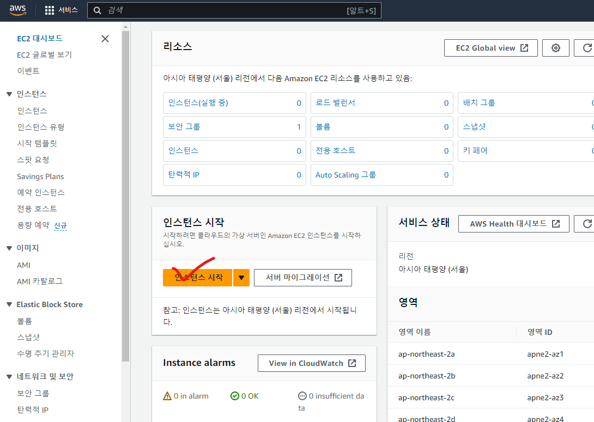Open AMI in sidebar
The width and height of the screenshot is (594, 422).
coord(23,265)
